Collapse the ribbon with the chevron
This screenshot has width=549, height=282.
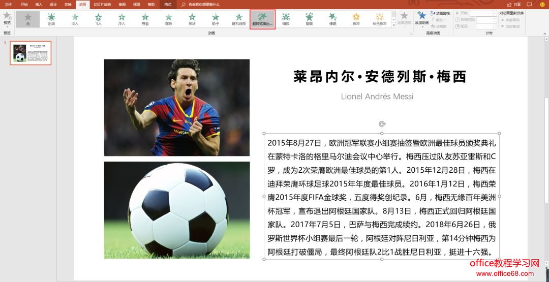(x=544, y=34)
